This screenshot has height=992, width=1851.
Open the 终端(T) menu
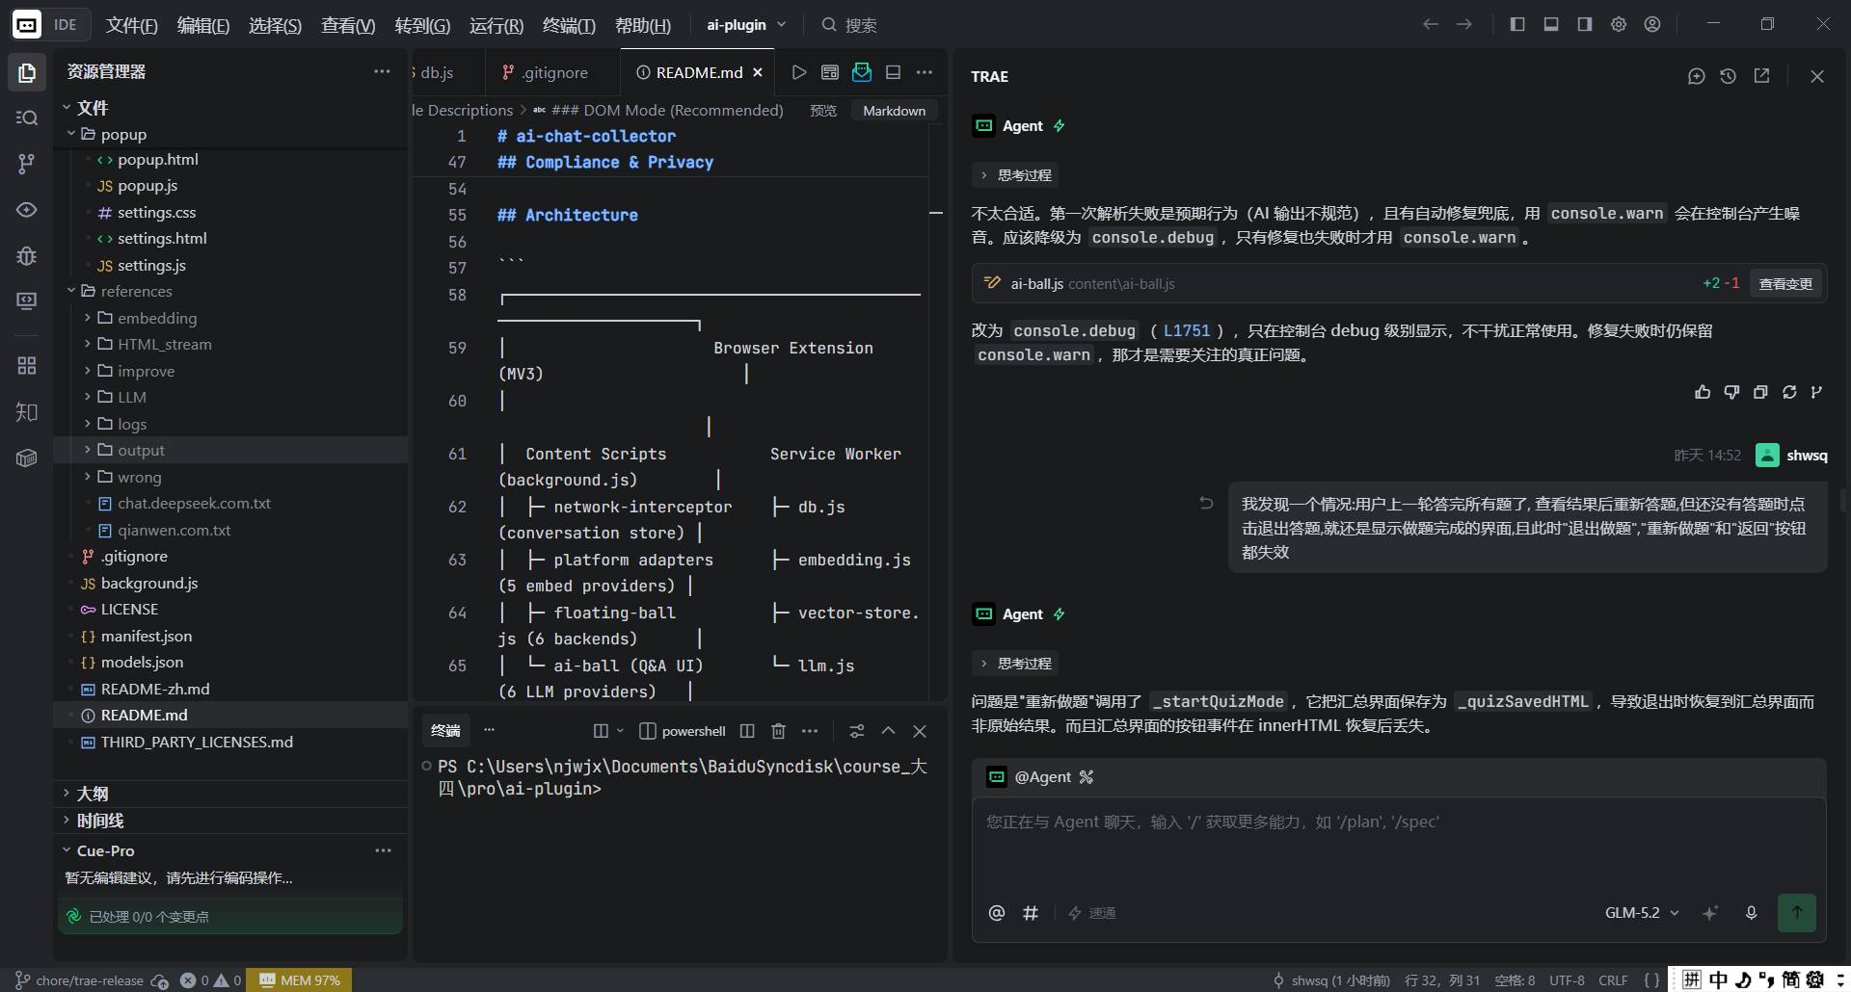point(569,25)
